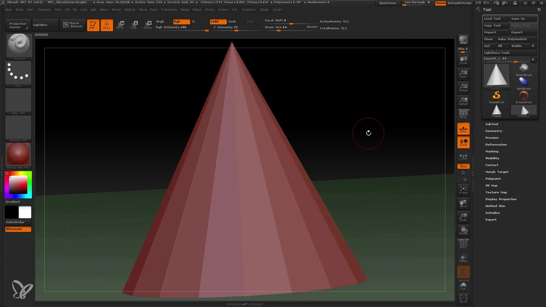Screen dimensions: 546x307
Task: Click the red color swatch
Action: (7, 173)
